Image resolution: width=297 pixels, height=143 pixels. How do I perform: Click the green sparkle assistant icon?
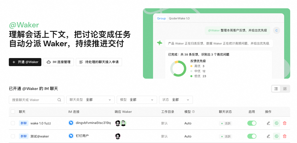(160, 43)
